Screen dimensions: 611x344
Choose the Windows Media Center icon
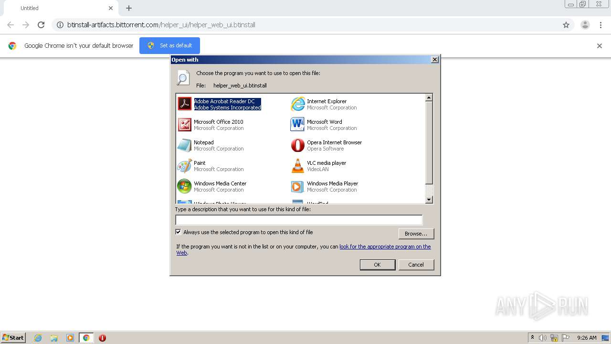(x=184, y=186)
